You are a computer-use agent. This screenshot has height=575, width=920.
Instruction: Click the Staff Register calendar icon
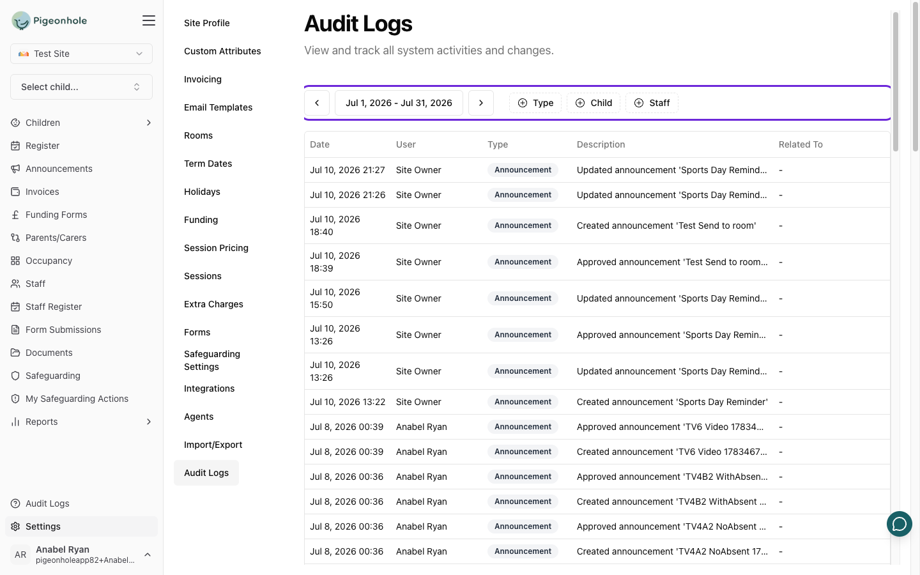tap(15, 307)
